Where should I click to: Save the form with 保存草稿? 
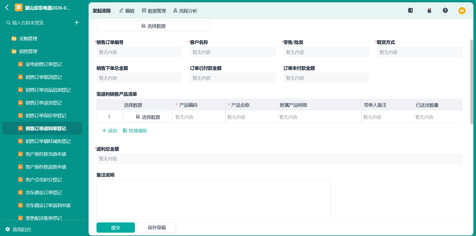(x=157, y=228)
